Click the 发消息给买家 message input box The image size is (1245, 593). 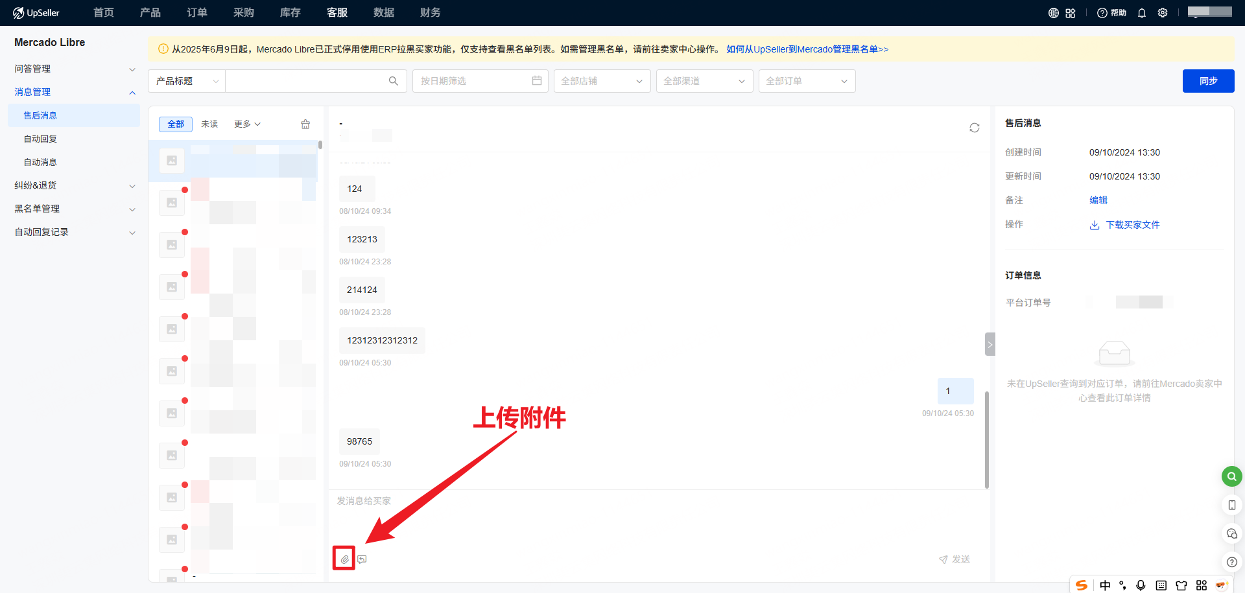(648, 518)
